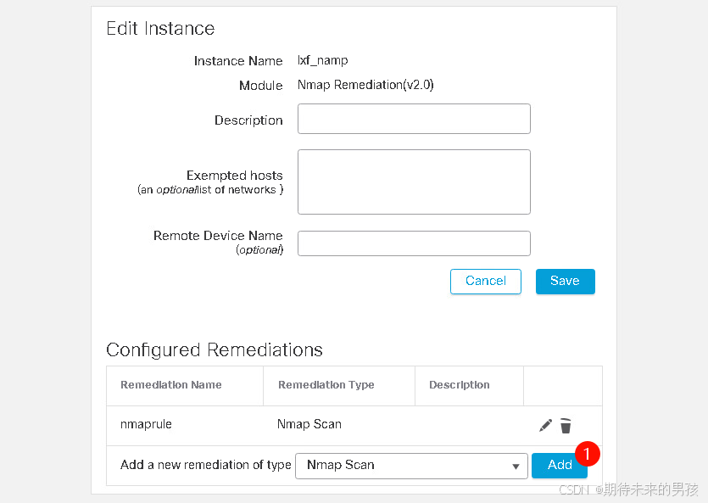Sort by Remediation Name column header
The height and width of the screenshot is (503, 708).
[171, 385]
